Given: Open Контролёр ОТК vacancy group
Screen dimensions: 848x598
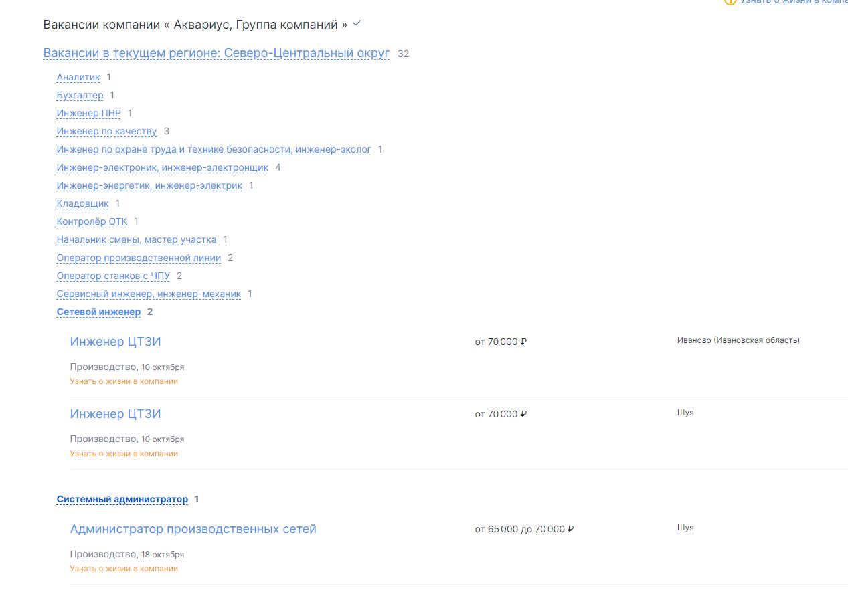Looking at the screenshot, I should [x=92, y=222].
